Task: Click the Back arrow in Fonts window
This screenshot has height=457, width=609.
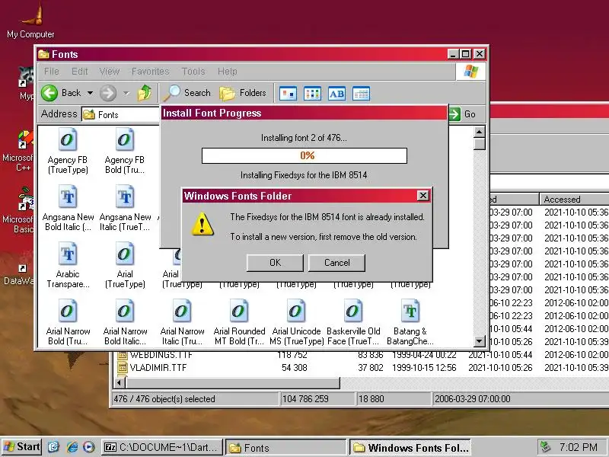Action: click(x=49, y=93)
